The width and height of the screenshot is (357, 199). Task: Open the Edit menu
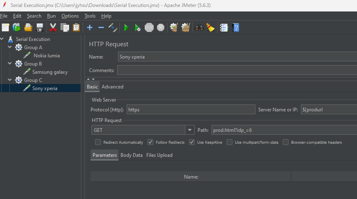click(x=17, y=16)
